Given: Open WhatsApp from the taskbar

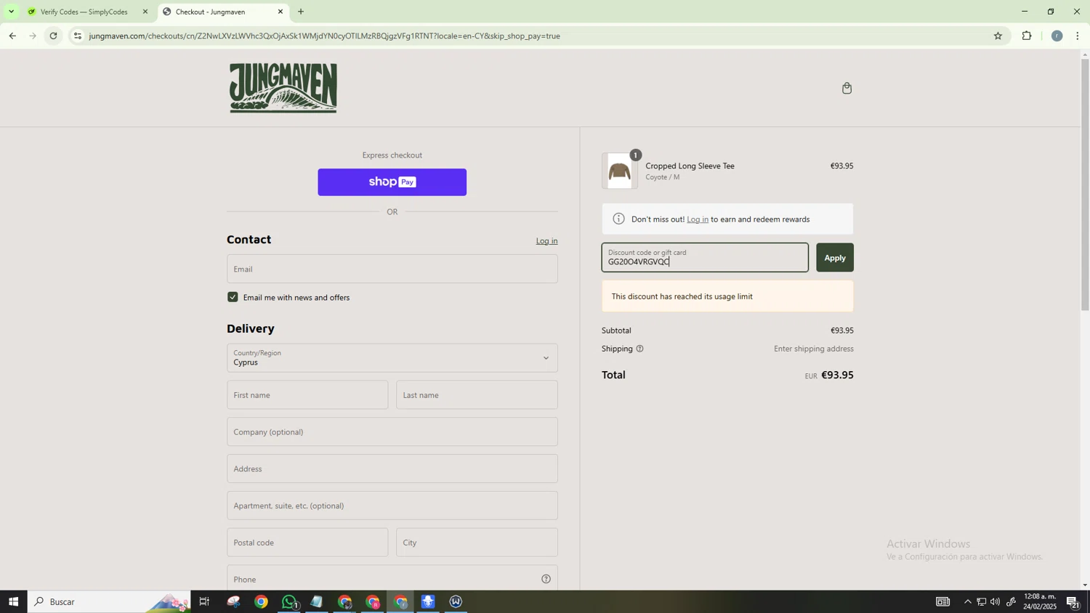Looking at the screenshot, I should 289,601.
